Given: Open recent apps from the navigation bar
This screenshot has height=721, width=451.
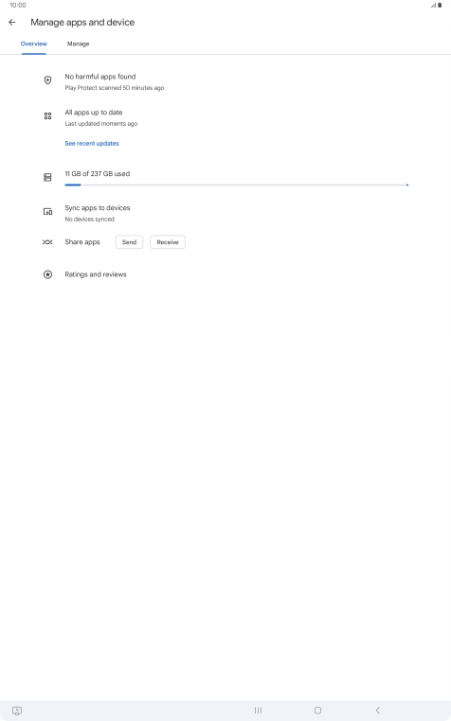Looking at the screenshot, I should (258, 711).
